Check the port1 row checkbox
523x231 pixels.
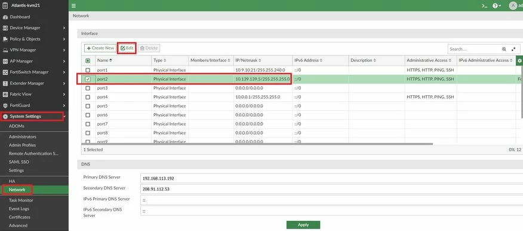tap(88, 70)
